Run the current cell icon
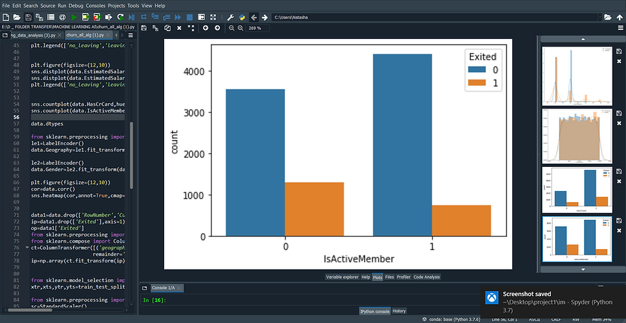 point(86,17)
